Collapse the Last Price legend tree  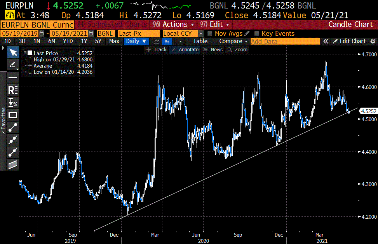pos(25,53)
